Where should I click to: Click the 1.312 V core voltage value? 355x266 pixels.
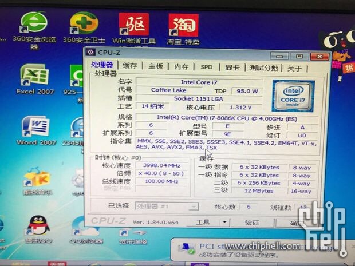pyautogui.click(x=240, y=108)
